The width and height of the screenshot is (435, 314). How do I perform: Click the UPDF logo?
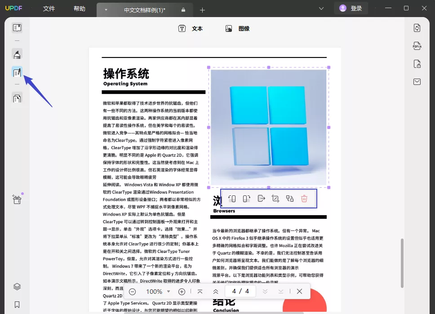pos(13,8)
